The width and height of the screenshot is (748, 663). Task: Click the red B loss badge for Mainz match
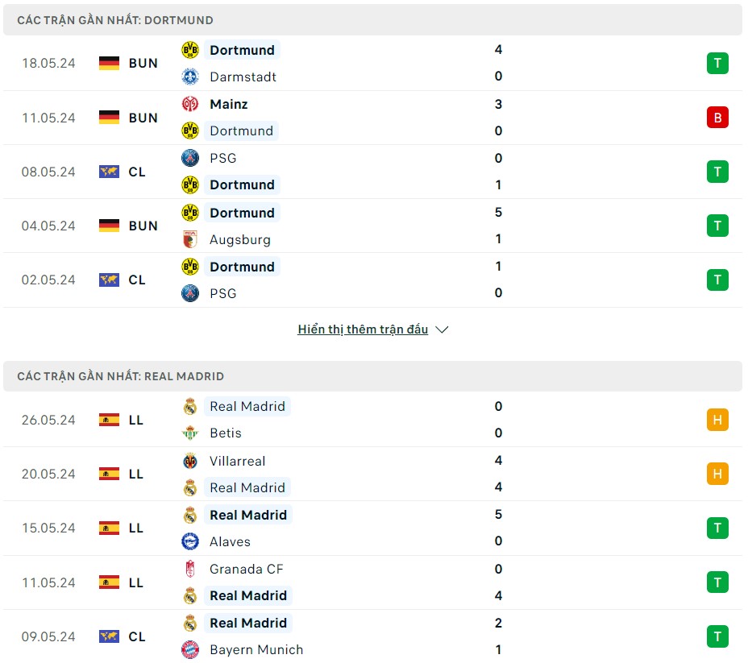coord(717,117)
